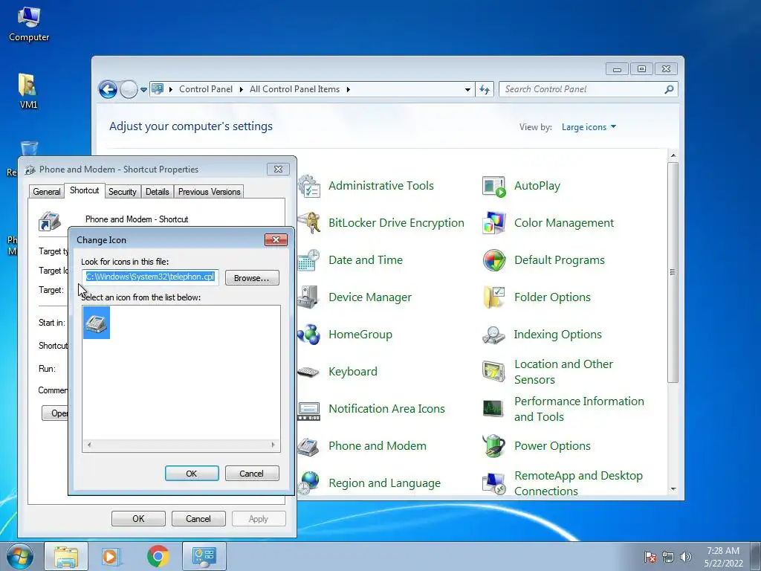Click Cancel in Change Icon dialog
Screen dimensions: 761x571
coord(252,474)
